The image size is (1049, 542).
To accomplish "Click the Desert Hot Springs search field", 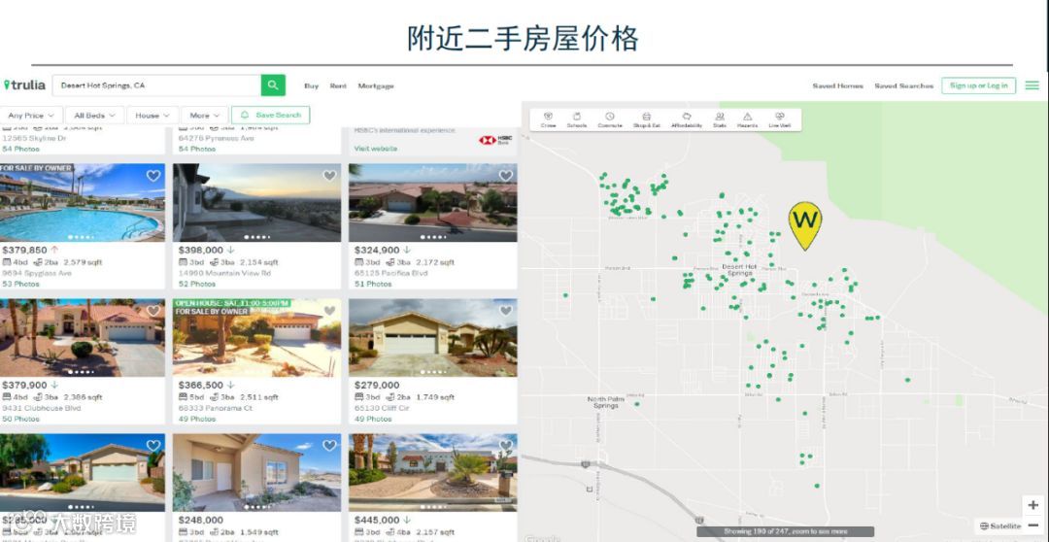I will [155, 85].
